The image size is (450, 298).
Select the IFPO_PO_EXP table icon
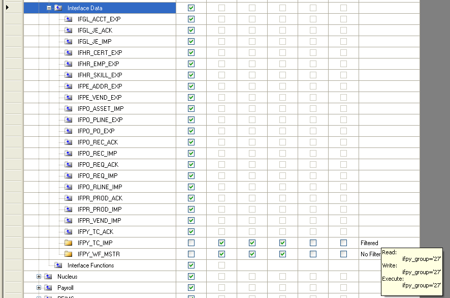[68, 131]
